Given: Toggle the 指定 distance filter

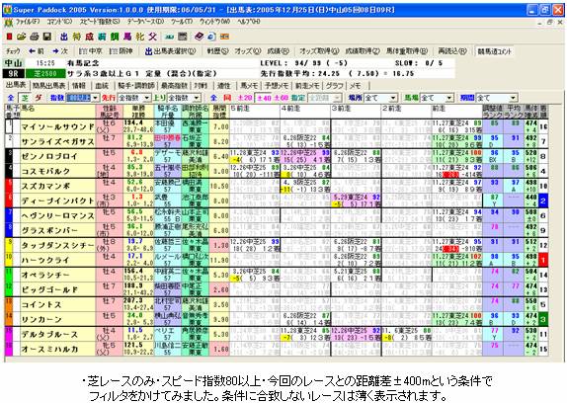Looking at the screenshot, I should (298, 98).
